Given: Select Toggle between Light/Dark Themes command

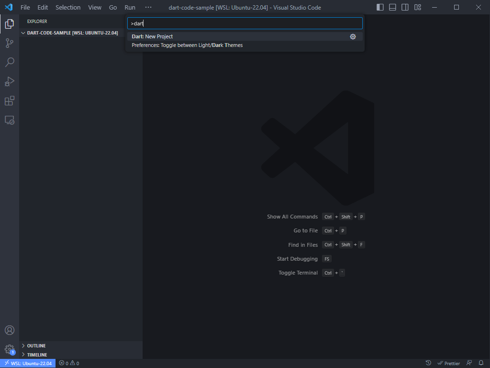Looking at the screenshot, I should pos(245,45).
